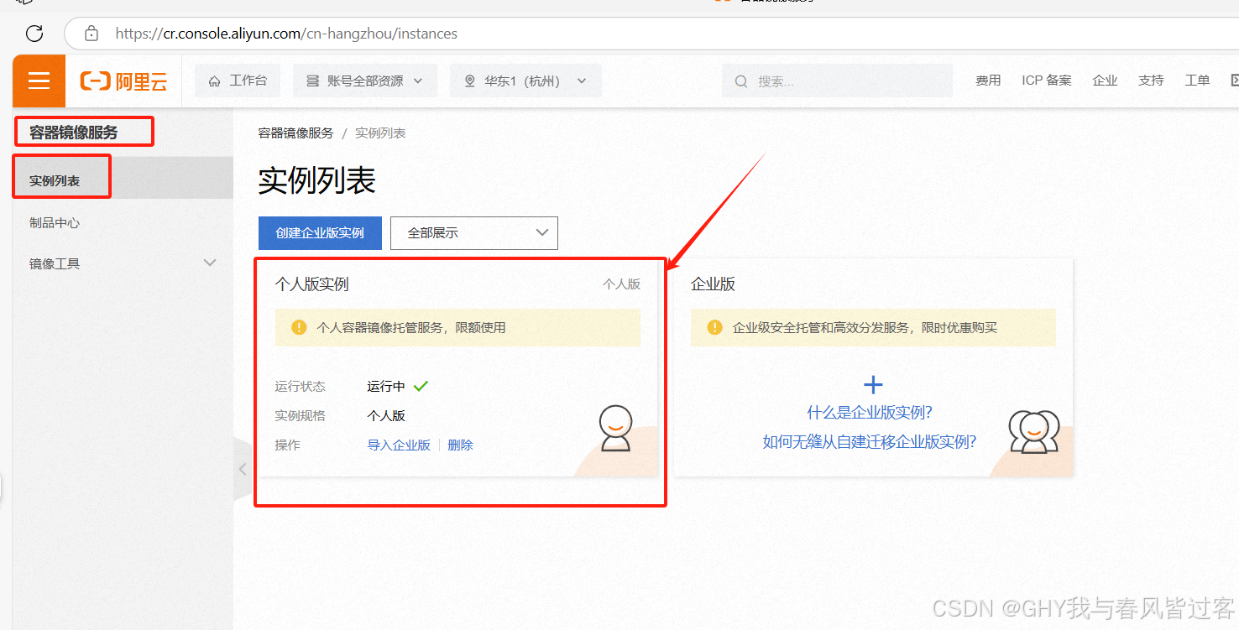Click 企业版 card title
Viewport: 1239px width, 630px height.
(713, 284)
